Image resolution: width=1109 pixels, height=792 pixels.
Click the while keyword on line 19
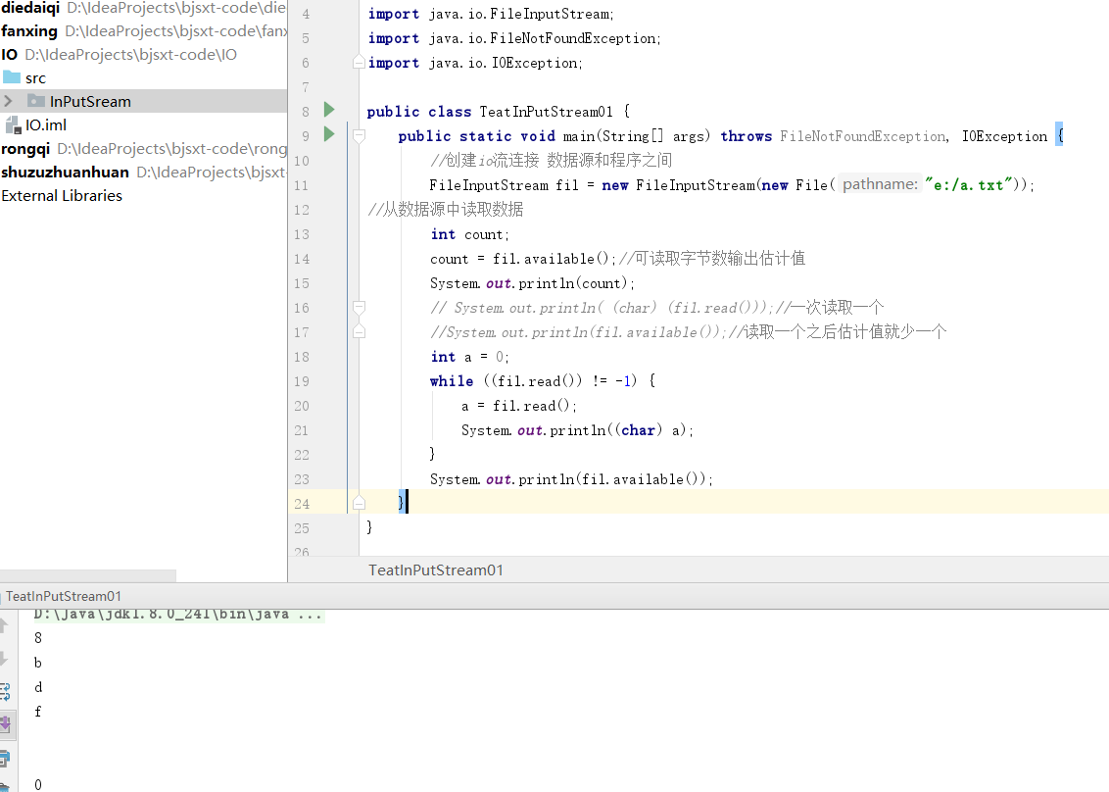point(452,380)
